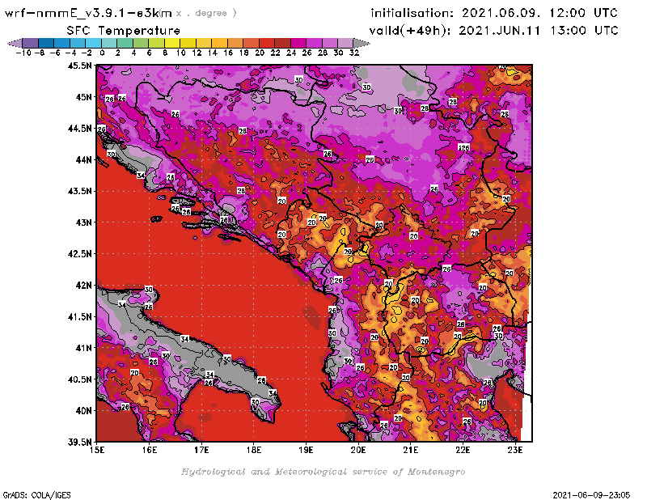Click the orange legend swatch between 16 and 18

point(235,43)
